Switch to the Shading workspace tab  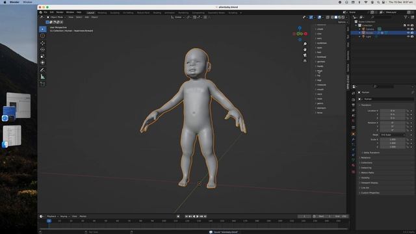[x=157, y=13]
